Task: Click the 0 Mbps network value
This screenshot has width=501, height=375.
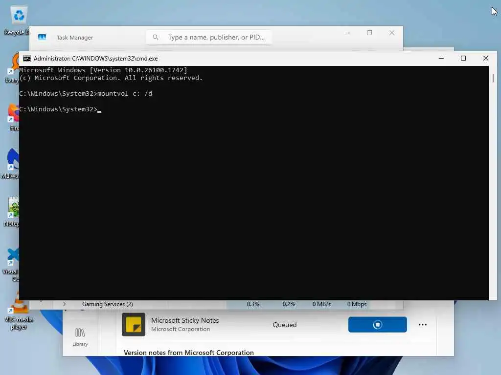Action: point(357,304)
